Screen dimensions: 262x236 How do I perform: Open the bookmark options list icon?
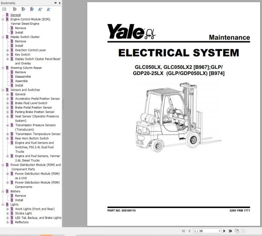point(4,9)
